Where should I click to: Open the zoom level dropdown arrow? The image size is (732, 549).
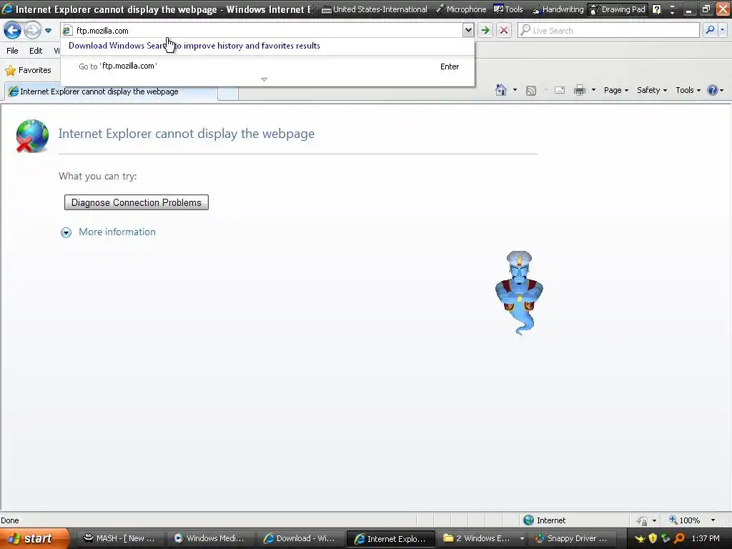tap(713, 520)
